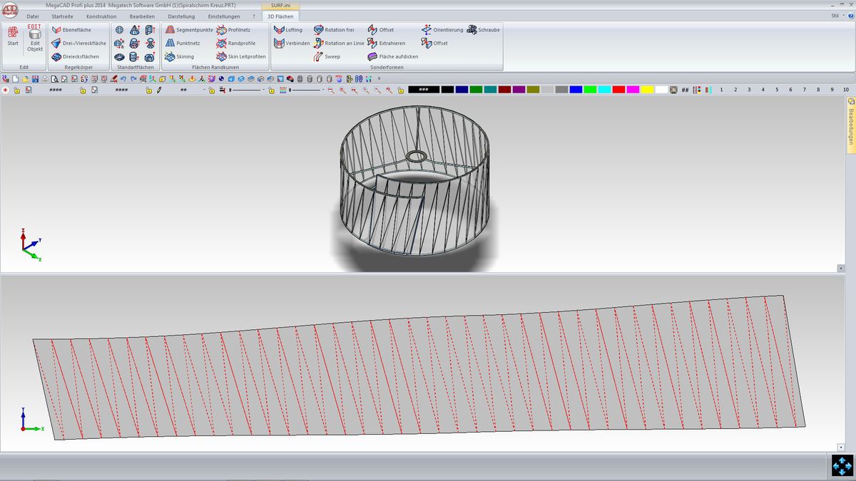This screenshot has width=856, height=481.
Task: Expand the Stil dropdown at top right
Action: point(837,15)
